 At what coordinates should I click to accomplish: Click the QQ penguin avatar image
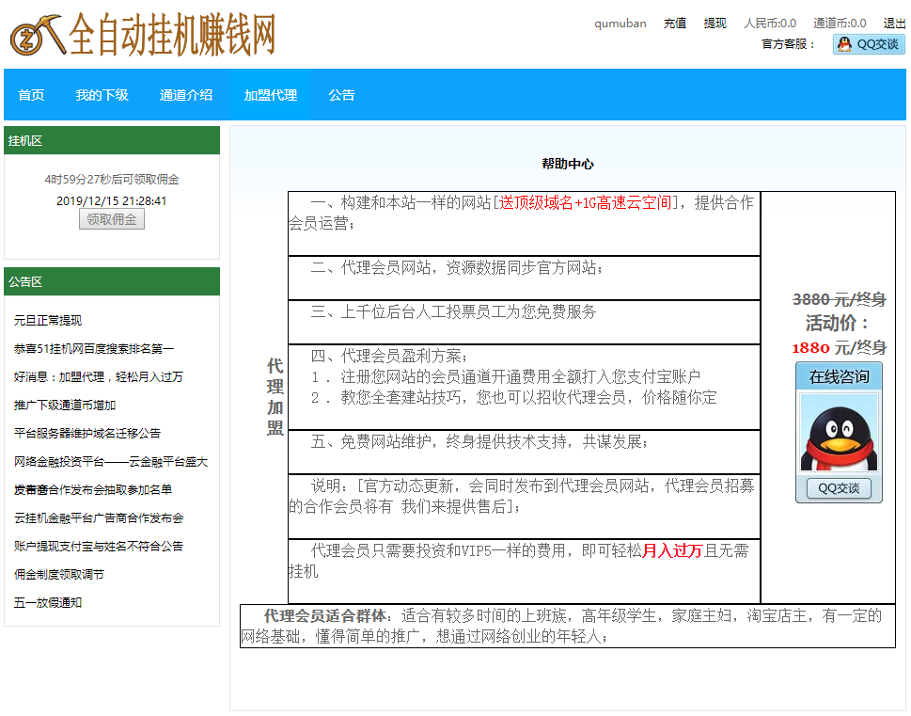coord(839,432)
